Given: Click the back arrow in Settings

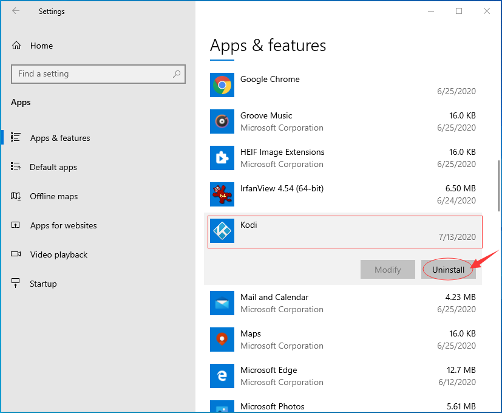Looking at the screenshot, I should coord(16,11).
